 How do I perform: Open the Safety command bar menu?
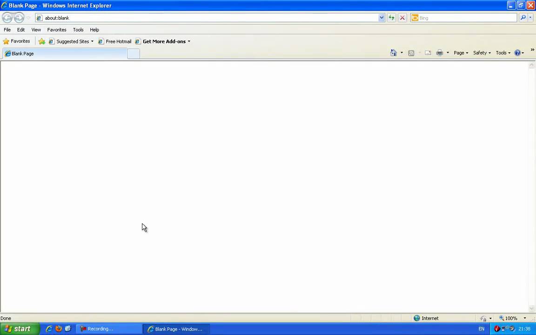(482, 53)
